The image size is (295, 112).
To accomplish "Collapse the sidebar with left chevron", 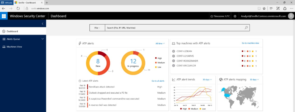I will click(x=42, y=24).
